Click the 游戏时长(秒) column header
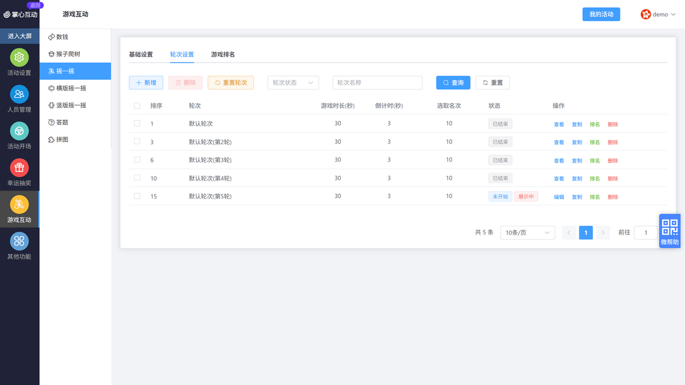This screenshot has width=685, height=385. pyautogui.click(x=338, y=106)
